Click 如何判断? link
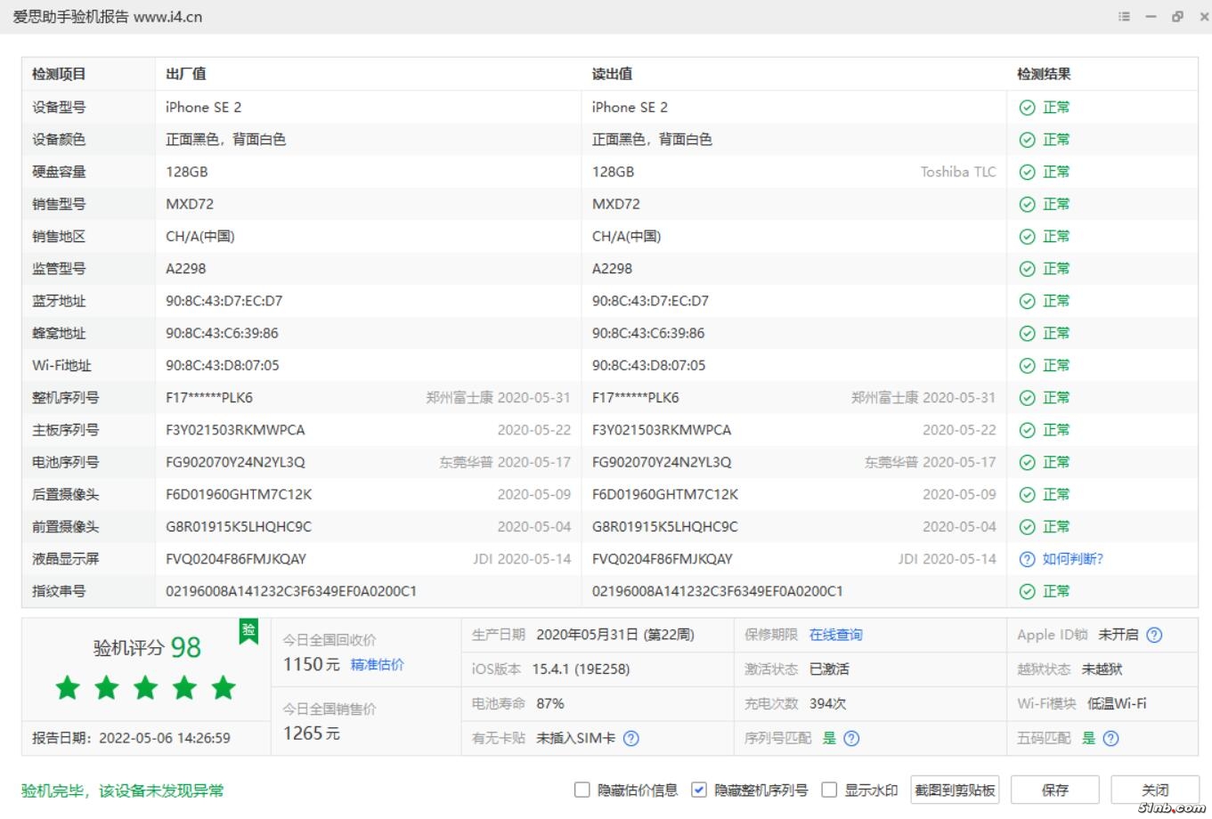 (1072, 559)
